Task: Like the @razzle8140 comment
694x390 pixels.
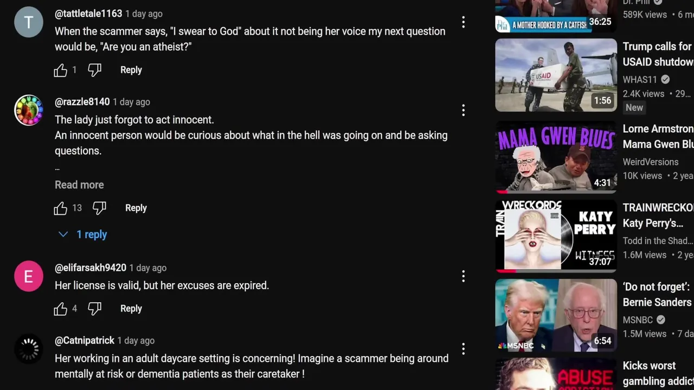Action: [61, 208]
